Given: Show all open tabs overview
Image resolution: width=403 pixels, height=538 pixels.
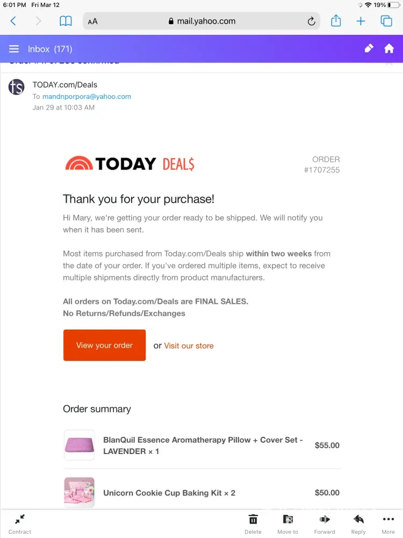Looking at the screenshot, I should click(386, 21).
